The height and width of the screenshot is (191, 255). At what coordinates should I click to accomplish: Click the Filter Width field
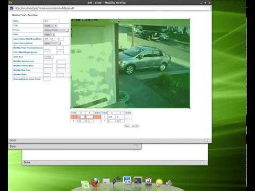(x=47, y=53)
